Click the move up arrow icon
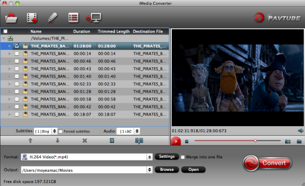The height and width of the screenshot is (186, 305). click(30, 140)
